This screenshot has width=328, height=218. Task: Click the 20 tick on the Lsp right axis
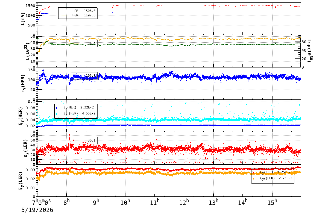304,59
